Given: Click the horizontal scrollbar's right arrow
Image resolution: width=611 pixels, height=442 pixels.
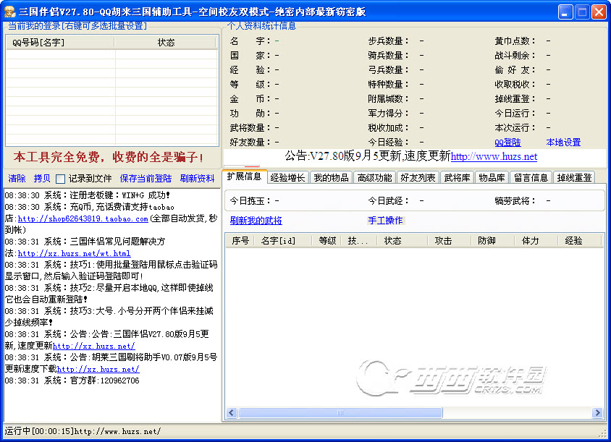Looking at the screenshot, I should [x=598, y=413].
